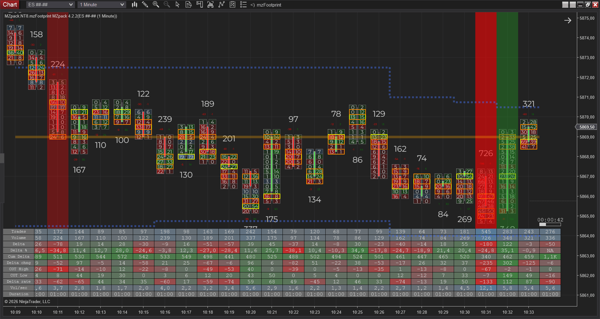Click the first gray link button
Viewport: 600px width, 319px height.
tap(565, 5)
